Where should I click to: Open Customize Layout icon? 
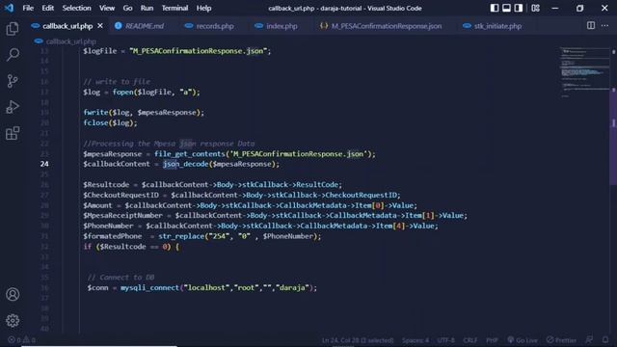(x=536, y=8)
